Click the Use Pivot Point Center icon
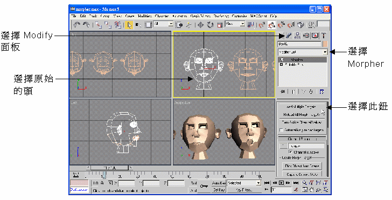The height and width of the screenshot is (200, 392). click(251, 25)
